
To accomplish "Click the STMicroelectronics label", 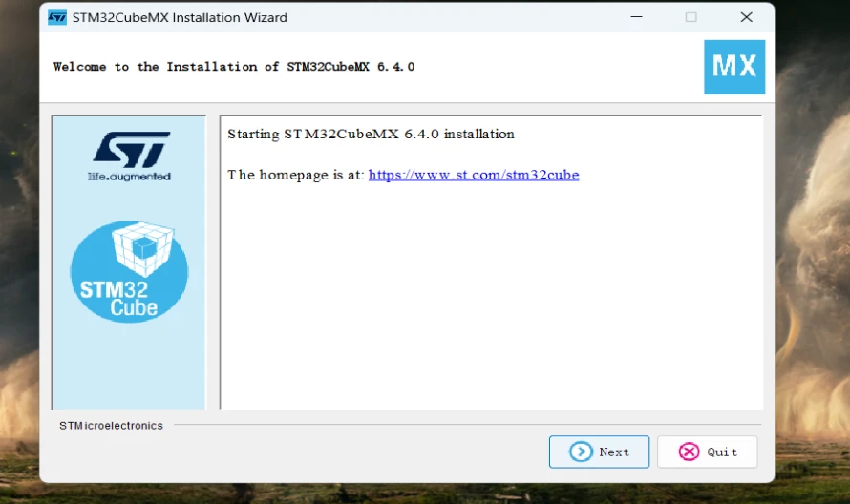I will point(111,426).
